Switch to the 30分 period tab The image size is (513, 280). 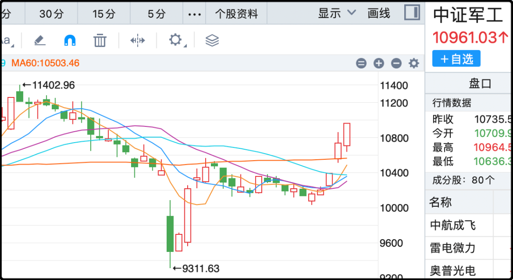pos(51,14)
